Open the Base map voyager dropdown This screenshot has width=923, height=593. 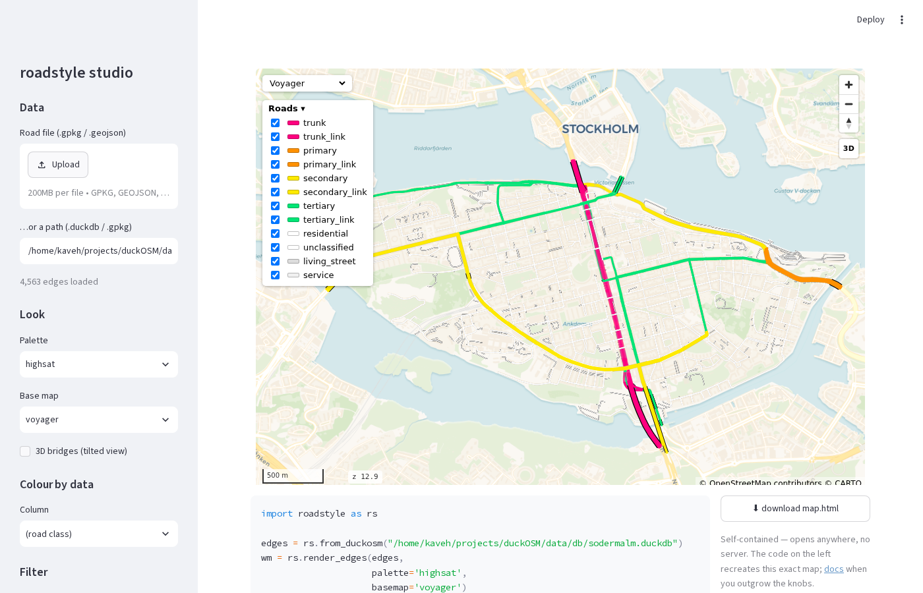coord(99,420)
